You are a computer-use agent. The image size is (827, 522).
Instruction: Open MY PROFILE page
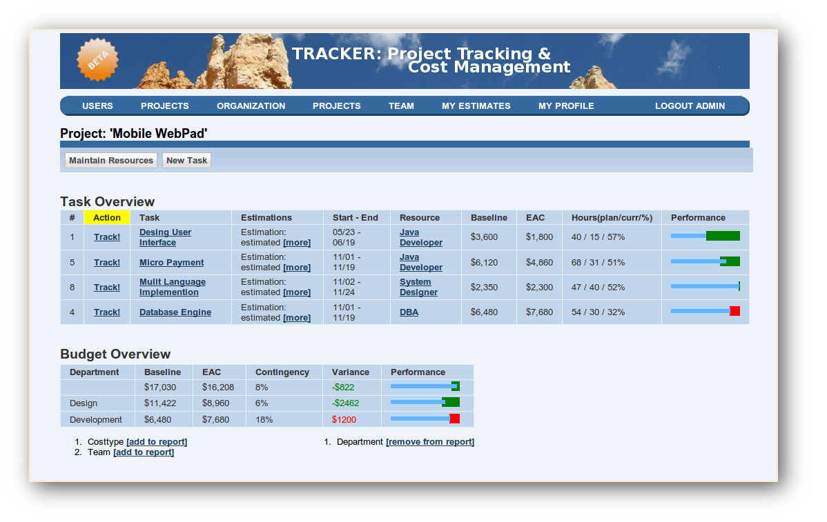coord(567,106)
